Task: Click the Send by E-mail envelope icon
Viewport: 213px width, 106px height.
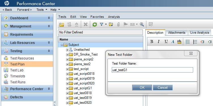Action: pos(132,24)
